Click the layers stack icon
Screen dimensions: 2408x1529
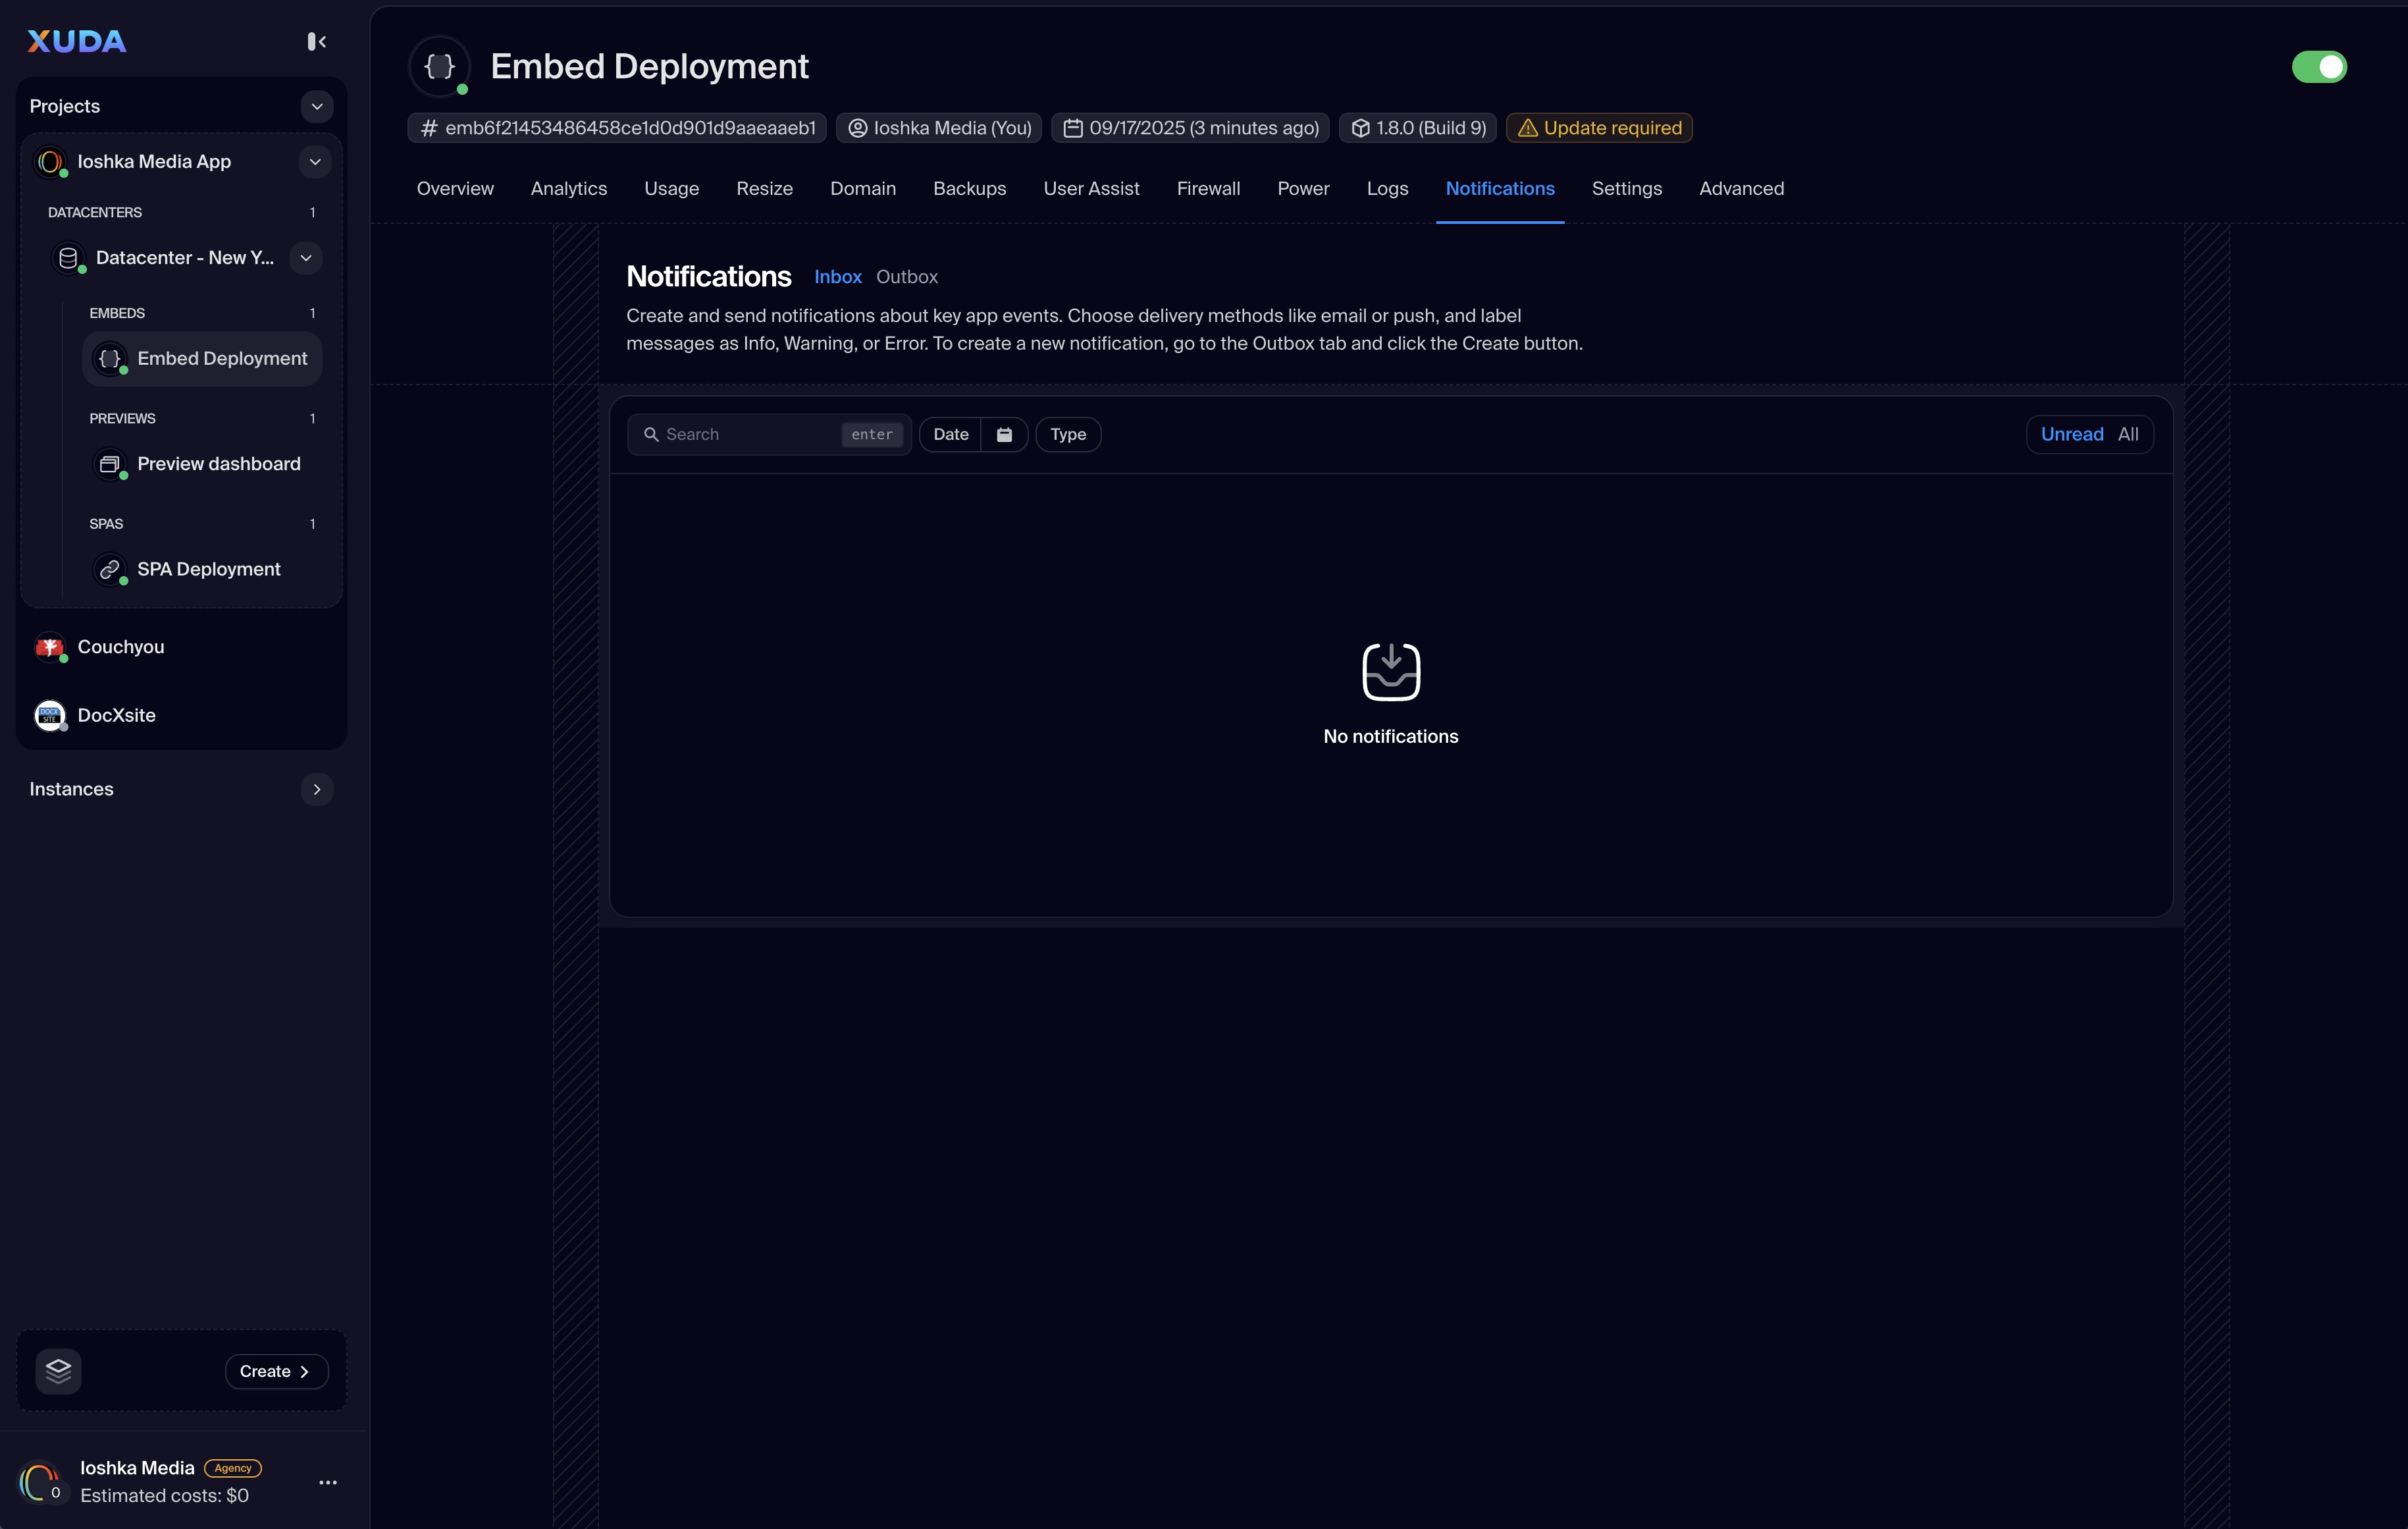click(x=58, y=1370)
